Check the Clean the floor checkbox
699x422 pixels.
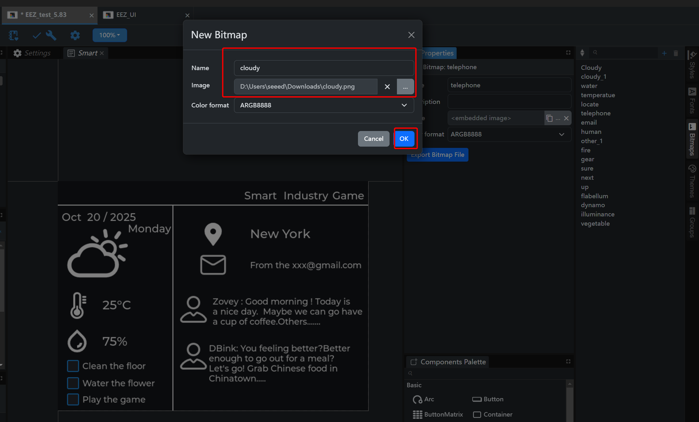(x=73, y=366)
